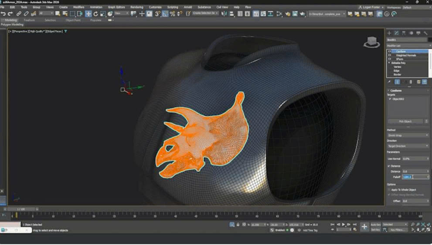This screenshot has width=432, height=245.
Task: Click the Bind to Space Warp icon
Action: pos(34,14)
